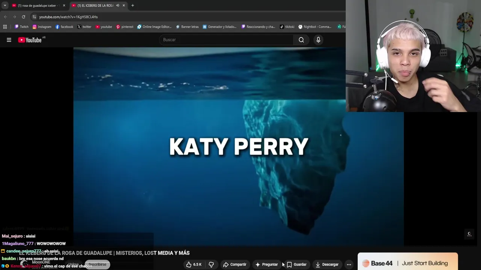Click the MoonONE channel avatar
This screenshot has height=270, width=481.
point(24,264)
